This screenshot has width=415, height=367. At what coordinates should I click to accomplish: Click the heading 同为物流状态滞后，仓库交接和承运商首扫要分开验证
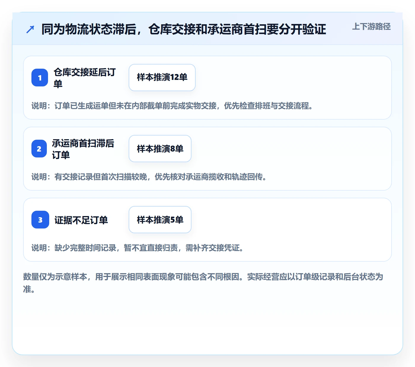[184, 29]
